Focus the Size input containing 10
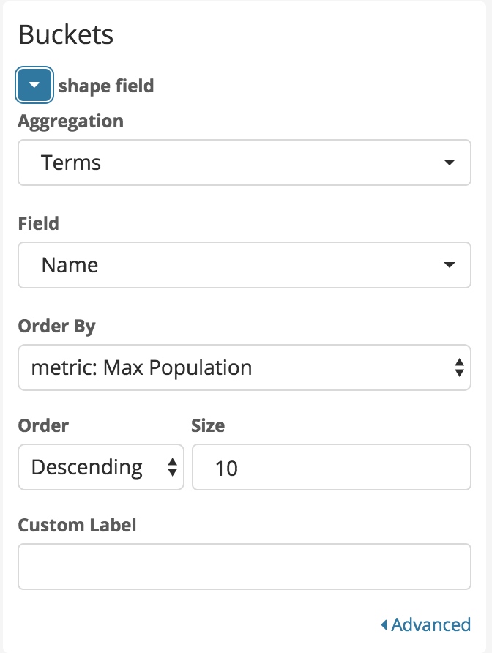492x653 pixels. click(331, 467)
